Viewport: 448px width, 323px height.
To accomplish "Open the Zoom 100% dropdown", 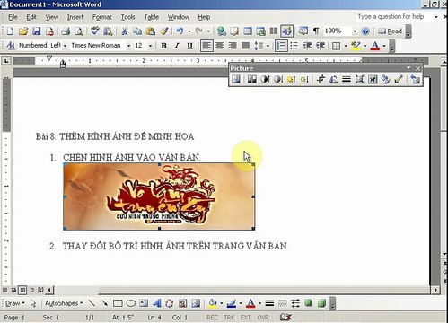I will [355, 31].
